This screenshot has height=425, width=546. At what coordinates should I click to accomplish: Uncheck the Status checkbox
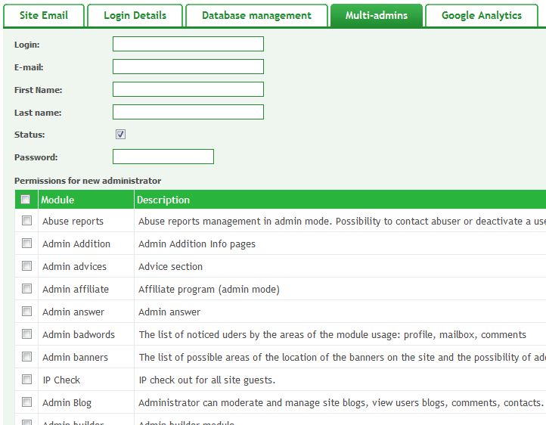tap(120, 134)
